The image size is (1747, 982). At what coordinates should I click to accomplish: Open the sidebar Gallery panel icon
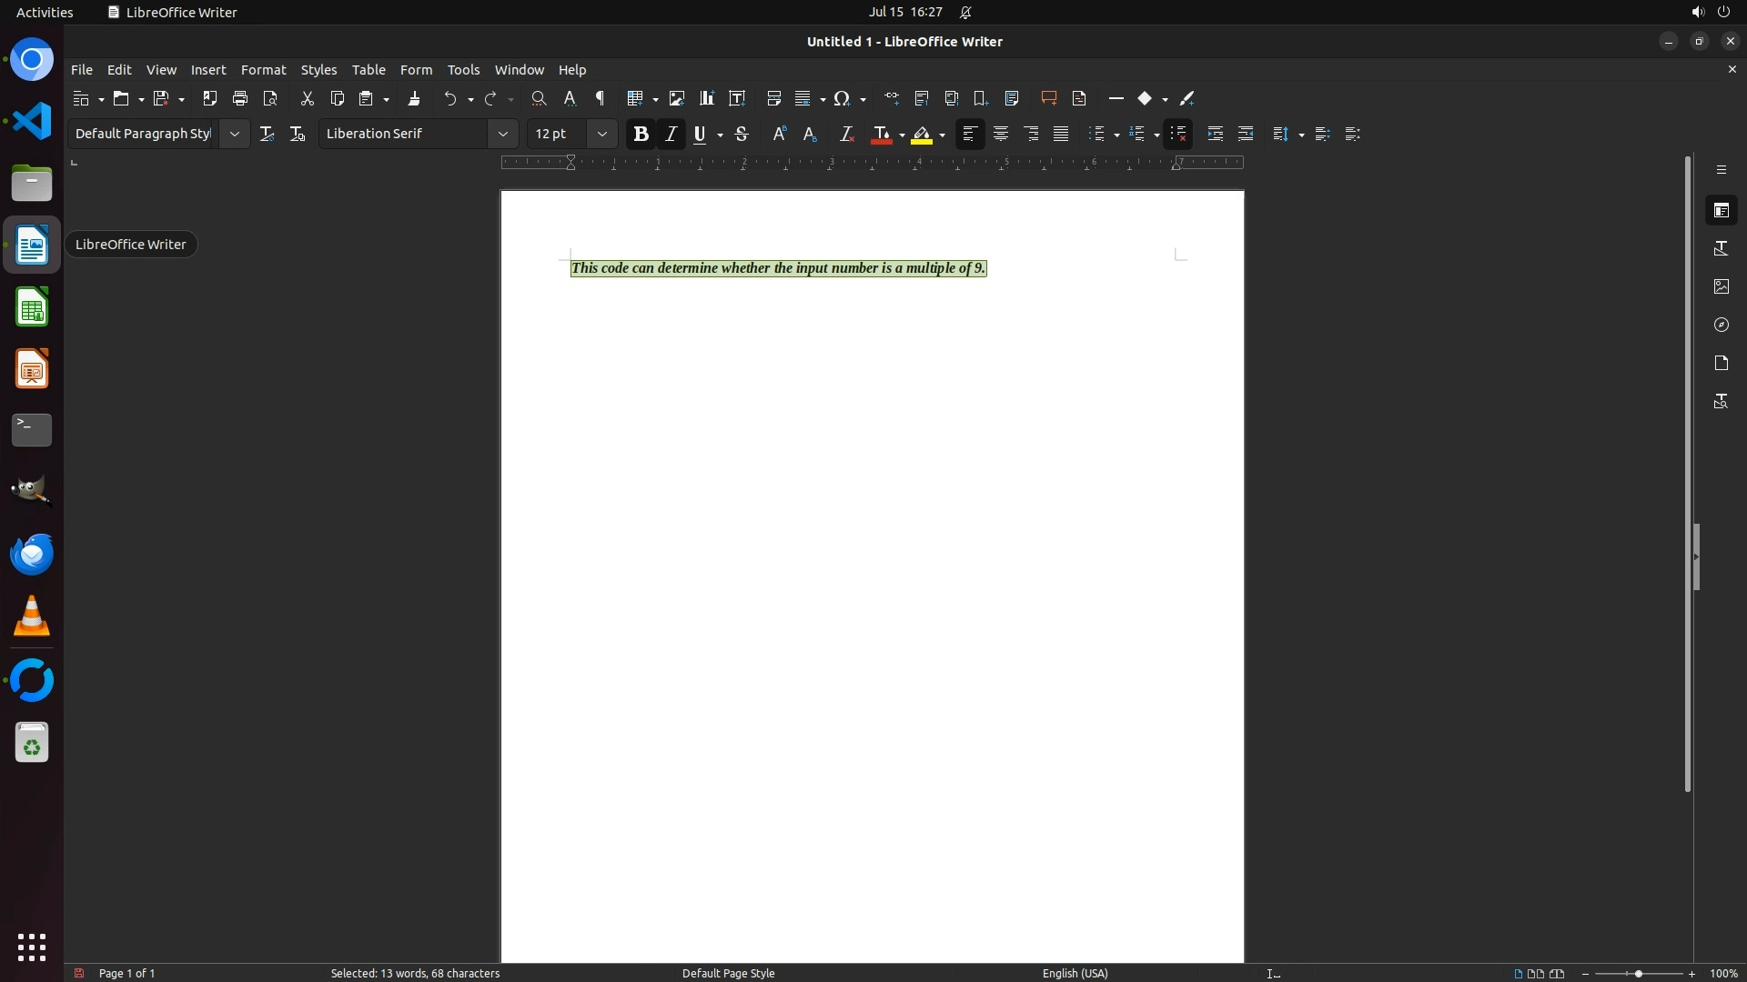(x=1721, y=286)
